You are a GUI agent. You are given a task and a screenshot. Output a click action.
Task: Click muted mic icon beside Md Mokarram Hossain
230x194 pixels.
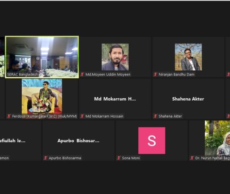tap(82, 116)
